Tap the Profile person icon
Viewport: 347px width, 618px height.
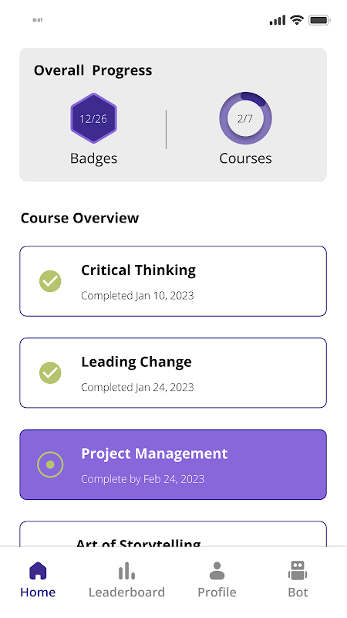pos(217,571)
